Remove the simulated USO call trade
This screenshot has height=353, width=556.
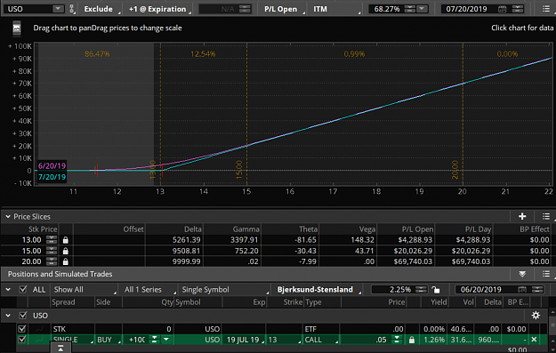534,340
